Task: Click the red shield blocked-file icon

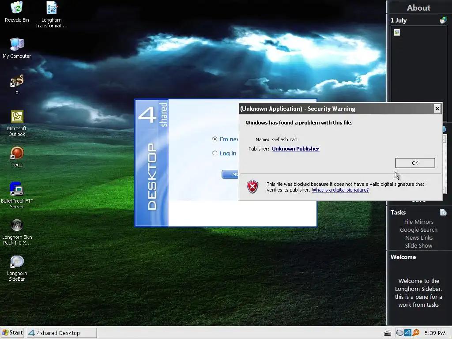Action: [252, 187]
